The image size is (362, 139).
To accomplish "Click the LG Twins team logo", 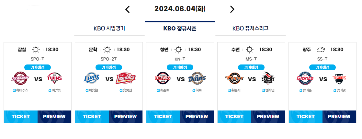I will pos(54,78).
